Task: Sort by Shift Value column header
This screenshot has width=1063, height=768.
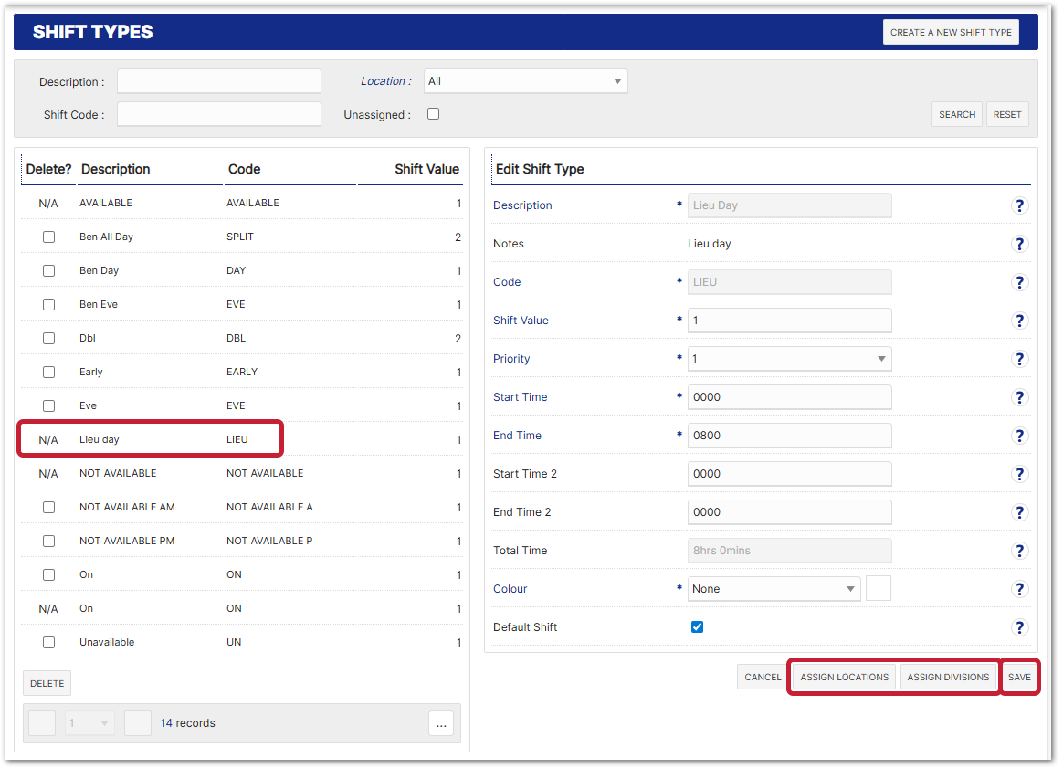Action: tap(426, 169)
